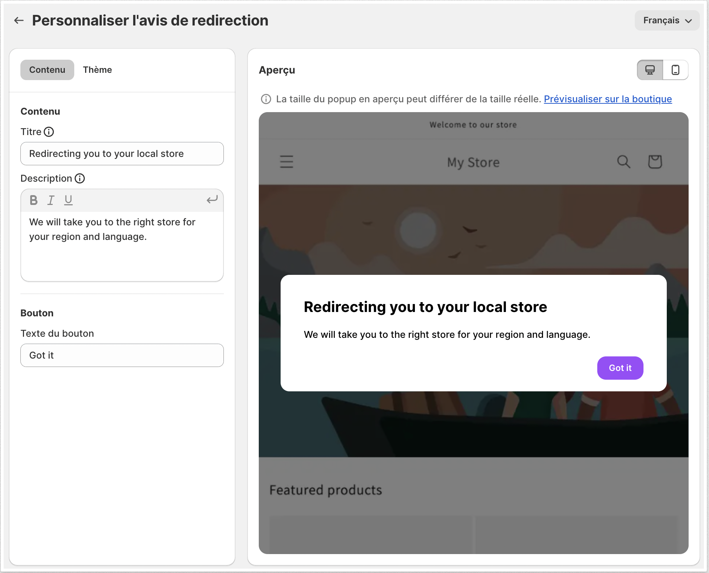The height and width of the screenshot is (573, 709).
Task: Click cart icon in store preview
Action: coord(655,162)
